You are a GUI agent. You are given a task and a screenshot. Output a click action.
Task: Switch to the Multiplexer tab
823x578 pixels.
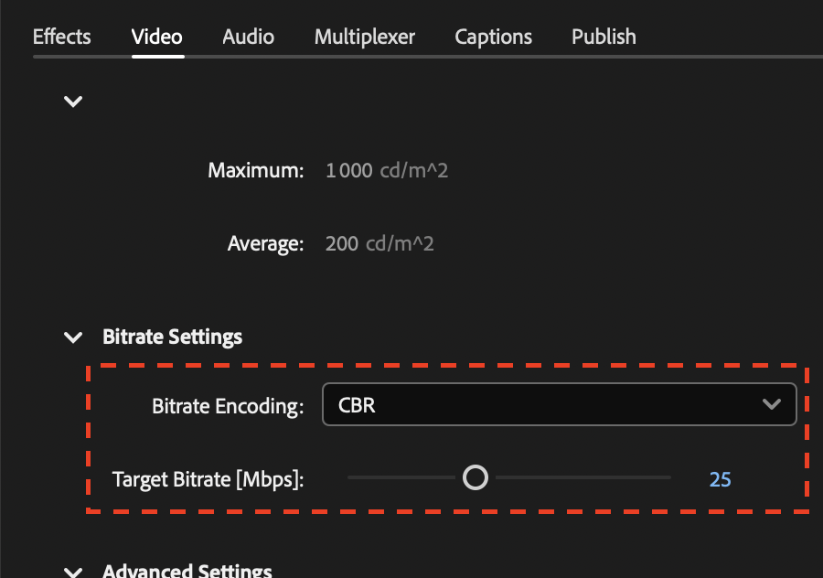(364, 37)
